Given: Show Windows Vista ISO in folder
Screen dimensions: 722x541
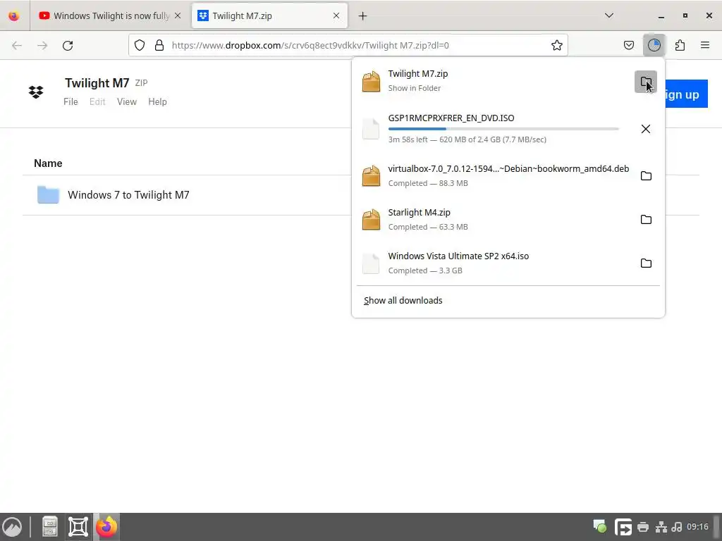Looking at the screenshot, I should [x=646, y=263].
